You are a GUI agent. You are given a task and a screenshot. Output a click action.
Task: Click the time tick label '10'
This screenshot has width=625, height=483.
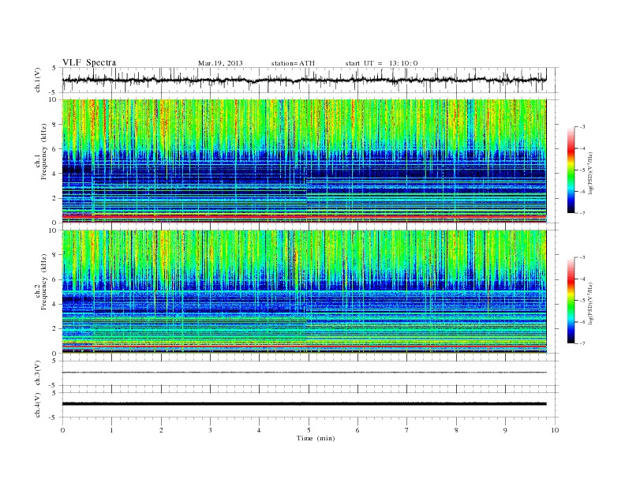pyautogui.click(x=555, y=430)
